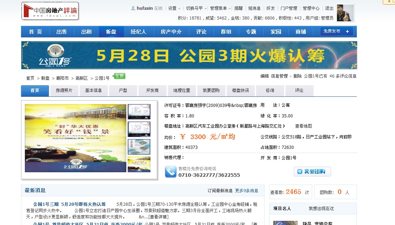395x225 pixels.
Task: Click the 我要团购 button
Action: [x=312, y=172]
